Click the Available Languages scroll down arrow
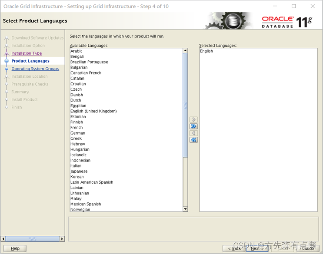323x254 pixels. click(x=185, y=209)
